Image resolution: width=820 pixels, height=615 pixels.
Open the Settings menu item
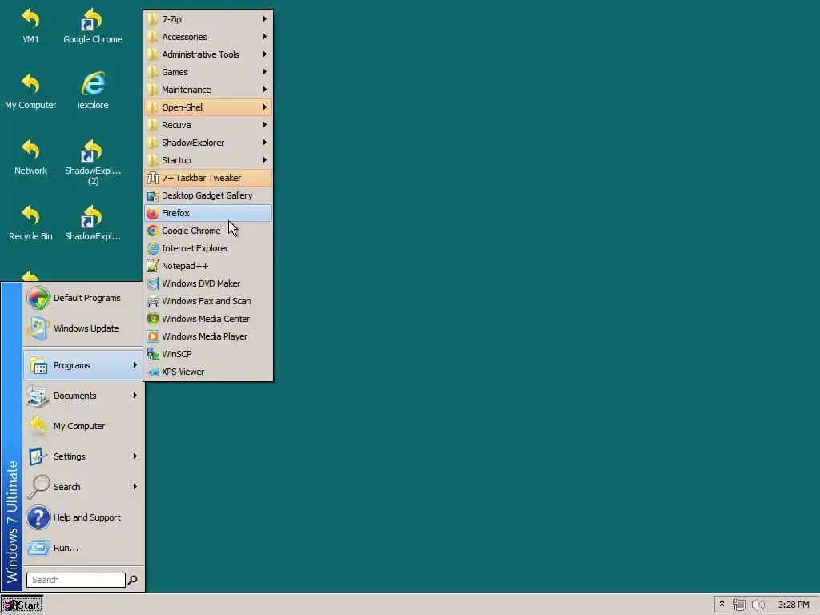point(83,456)
